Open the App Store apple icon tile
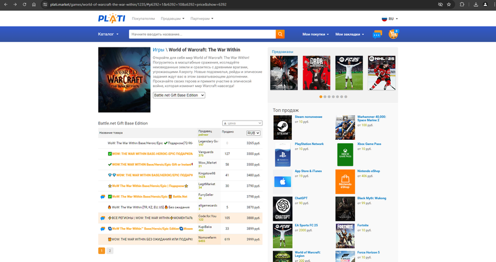Viewport: 496px width, 262px height. (x=282, y=182)
